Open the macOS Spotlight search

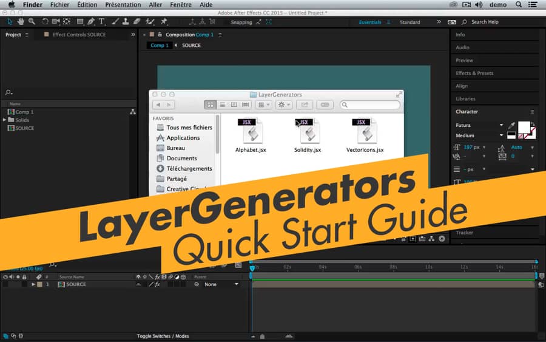[x=519, y=4]
